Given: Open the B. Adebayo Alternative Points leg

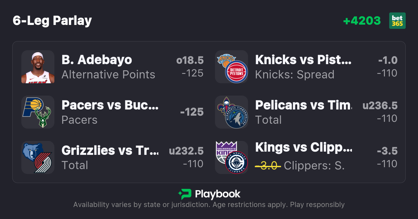Looking at the screenshot, I should (108, 67).
